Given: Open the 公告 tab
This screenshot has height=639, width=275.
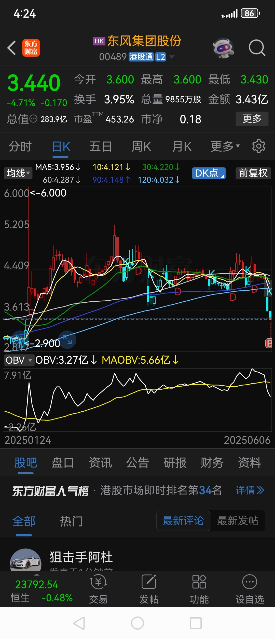Looking at the screenshot, I should (x=137, y=463).
